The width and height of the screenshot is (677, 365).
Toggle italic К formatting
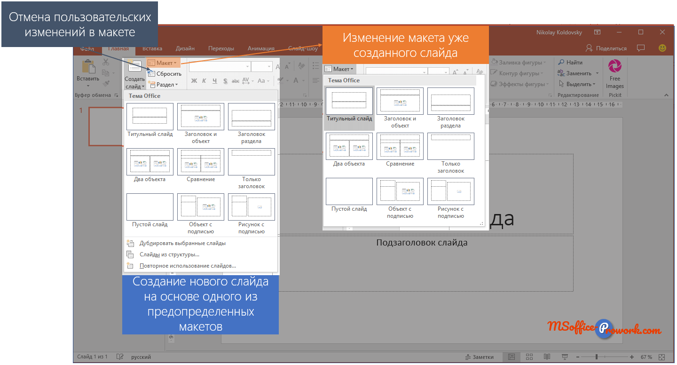204,81
